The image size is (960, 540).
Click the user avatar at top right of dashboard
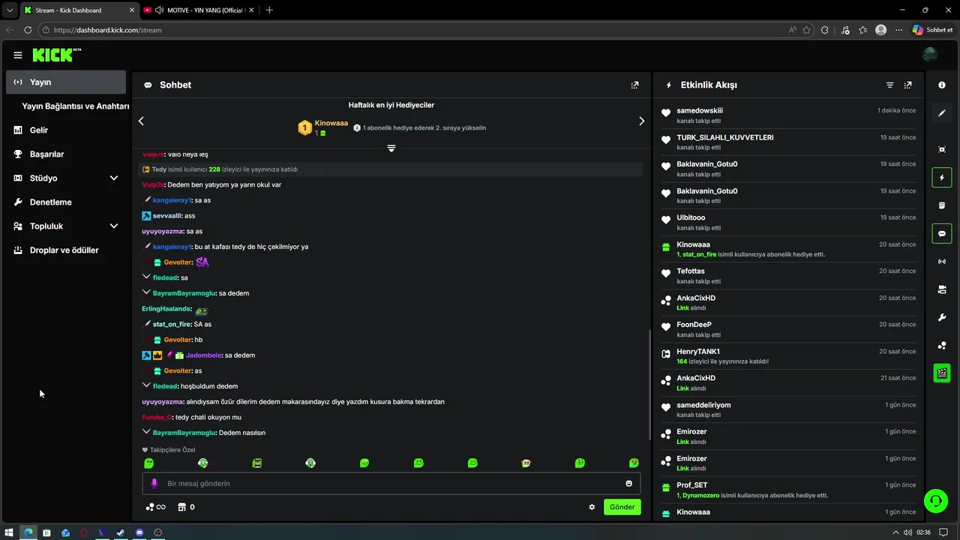930,55
